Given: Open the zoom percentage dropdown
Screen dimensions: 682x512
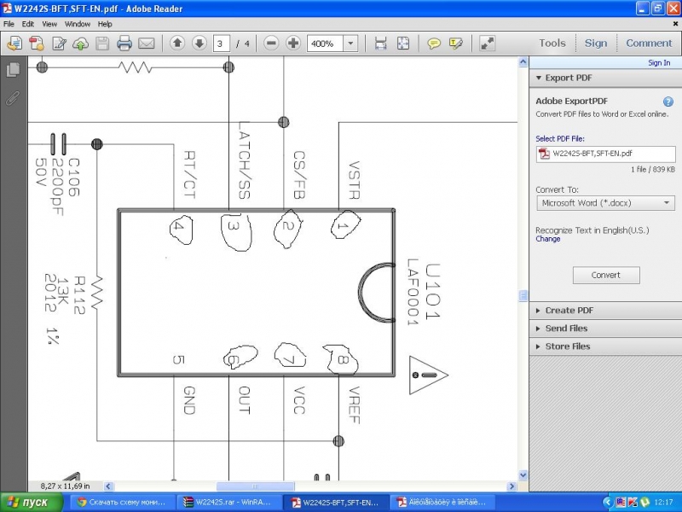Looking at the screenshot, I should 350,44.
